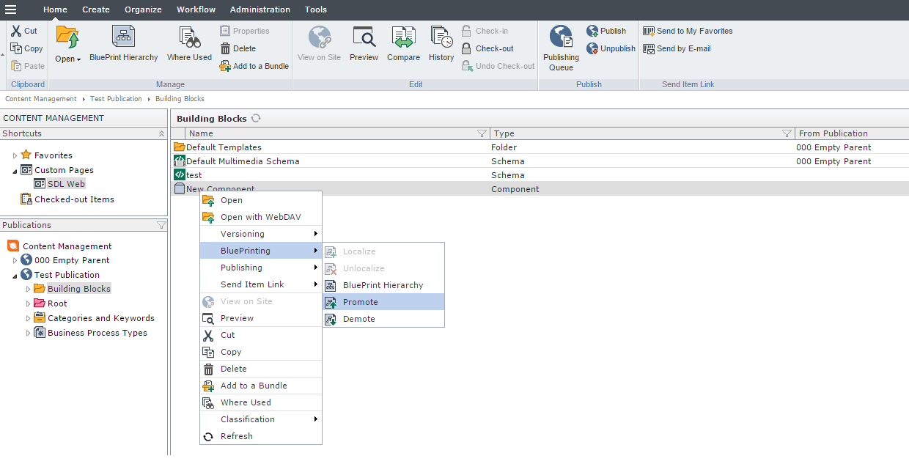Click the BluePrint Hierarchy ribbon icon

click(x=123, y=38)
